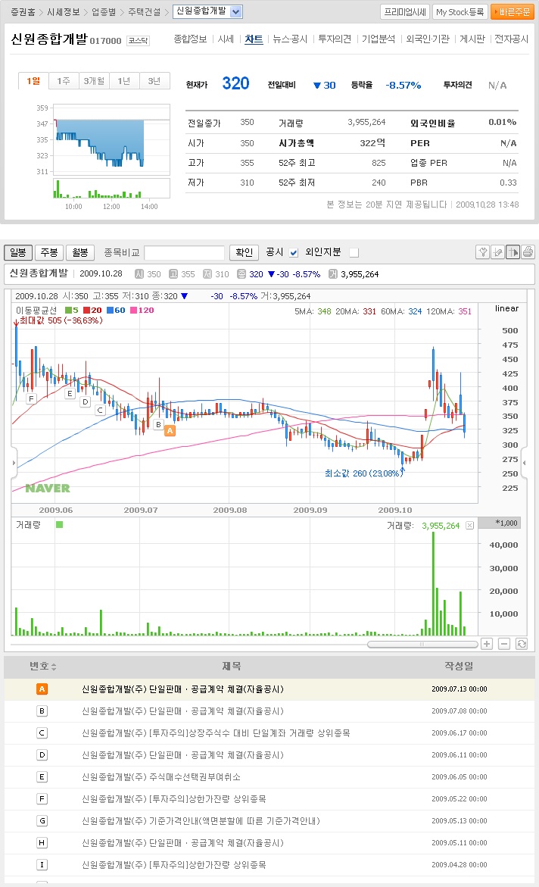Select 월봉 monthly candle button
Viewport: 539px width, 887px height.
coord(80,252)
